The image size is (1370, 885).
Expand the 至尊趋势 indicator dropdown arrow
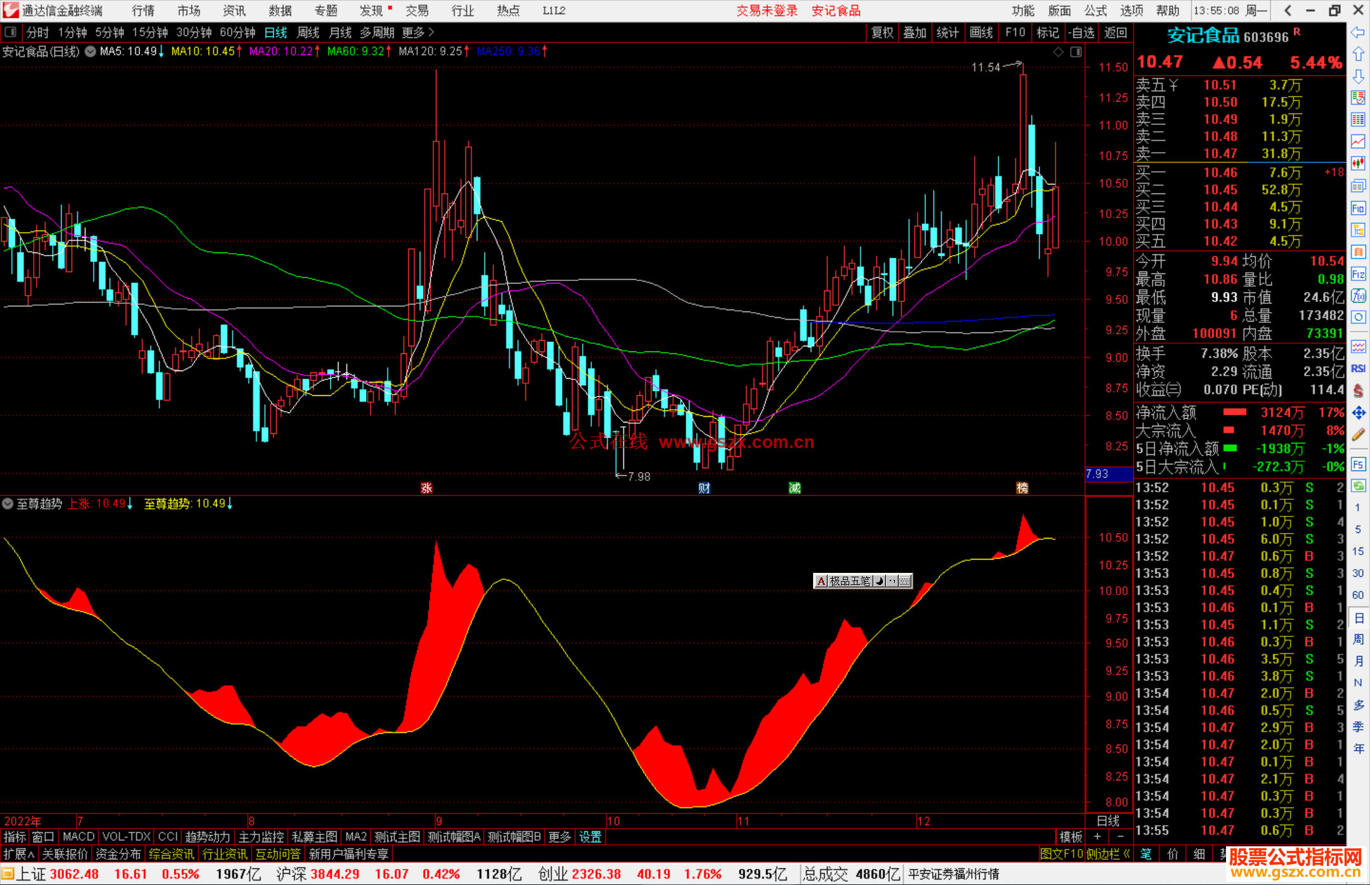click(8, 504)
